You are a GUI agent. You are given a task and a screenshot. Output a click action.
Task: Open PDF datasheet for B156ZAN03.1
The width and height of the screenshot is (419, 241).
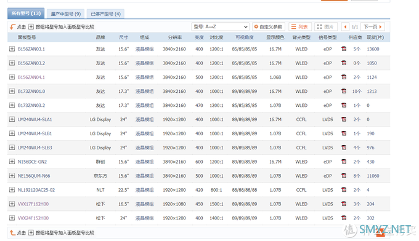(344, 49)
